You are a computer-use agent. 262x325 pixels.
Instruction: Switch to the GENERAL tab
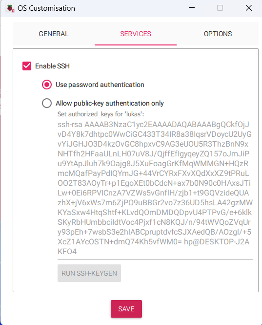click(x=54, y=34)
